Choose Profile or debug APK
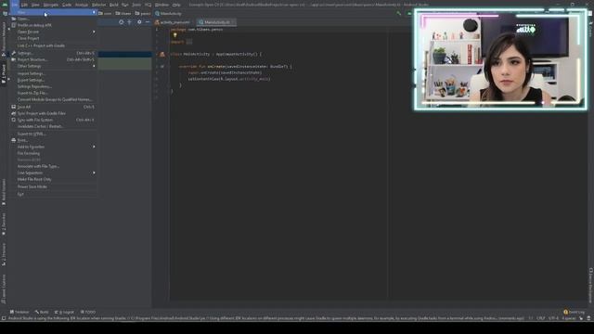 coord(54,25)
